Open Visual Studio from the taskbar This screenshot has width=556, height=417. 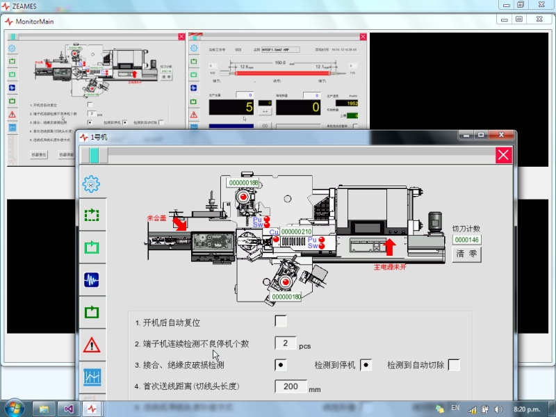pos(67,409)
